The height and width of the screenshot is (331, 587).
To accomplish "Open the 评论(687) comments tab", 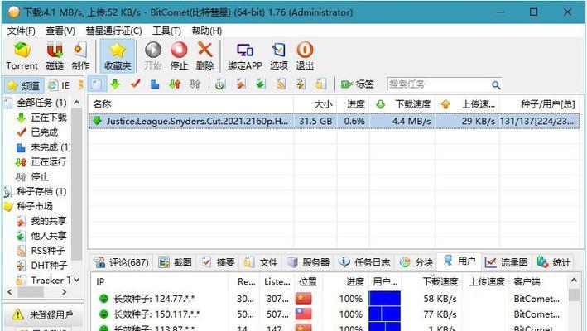I will pos(122,262).
